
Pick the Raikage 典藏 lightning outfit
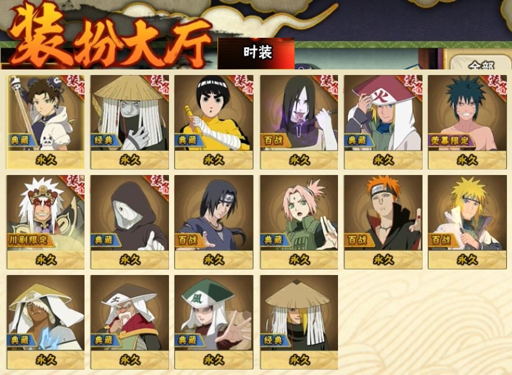pos(46,322)
